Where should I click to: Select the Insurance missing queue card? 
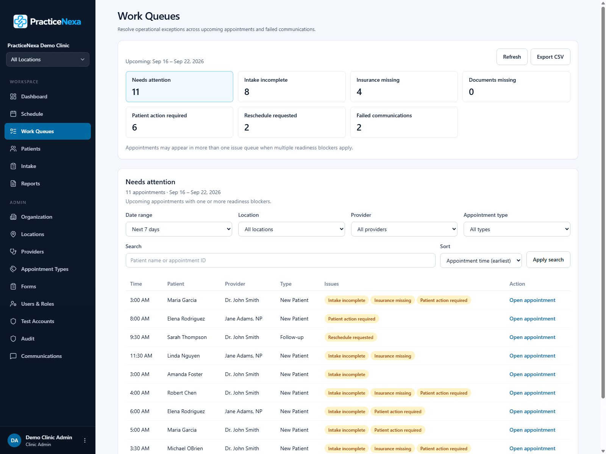pos(404,87)
